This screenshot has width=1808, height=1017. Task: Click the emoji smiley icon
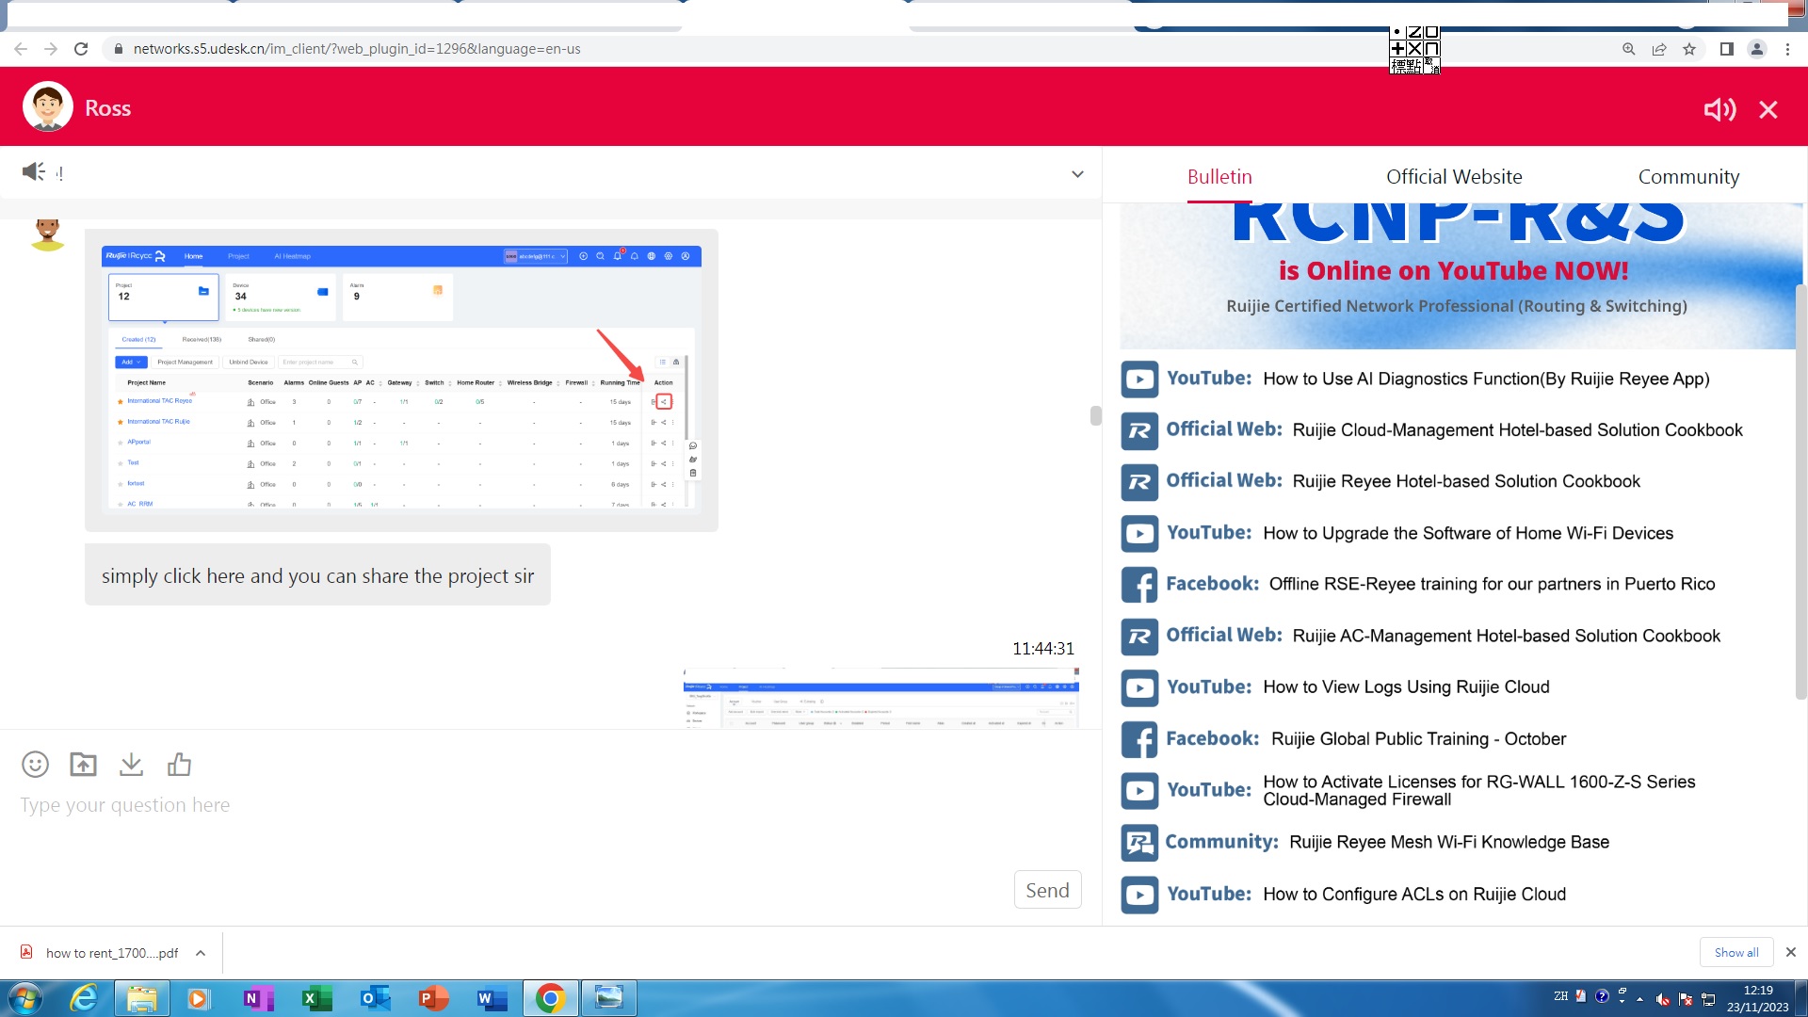[x=35, y=764]
